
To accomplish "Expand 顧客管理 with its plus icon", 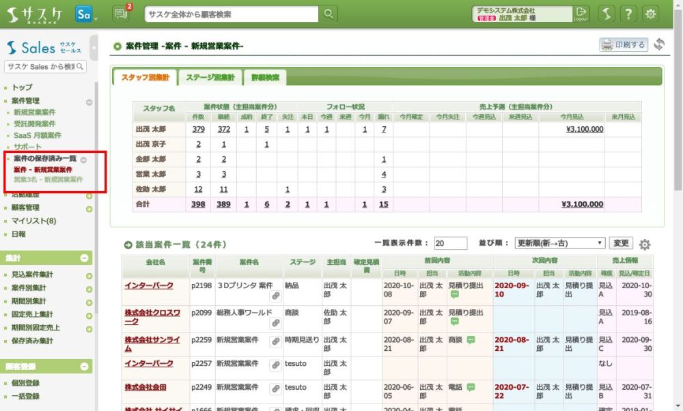I will click(x=89, y=208).
